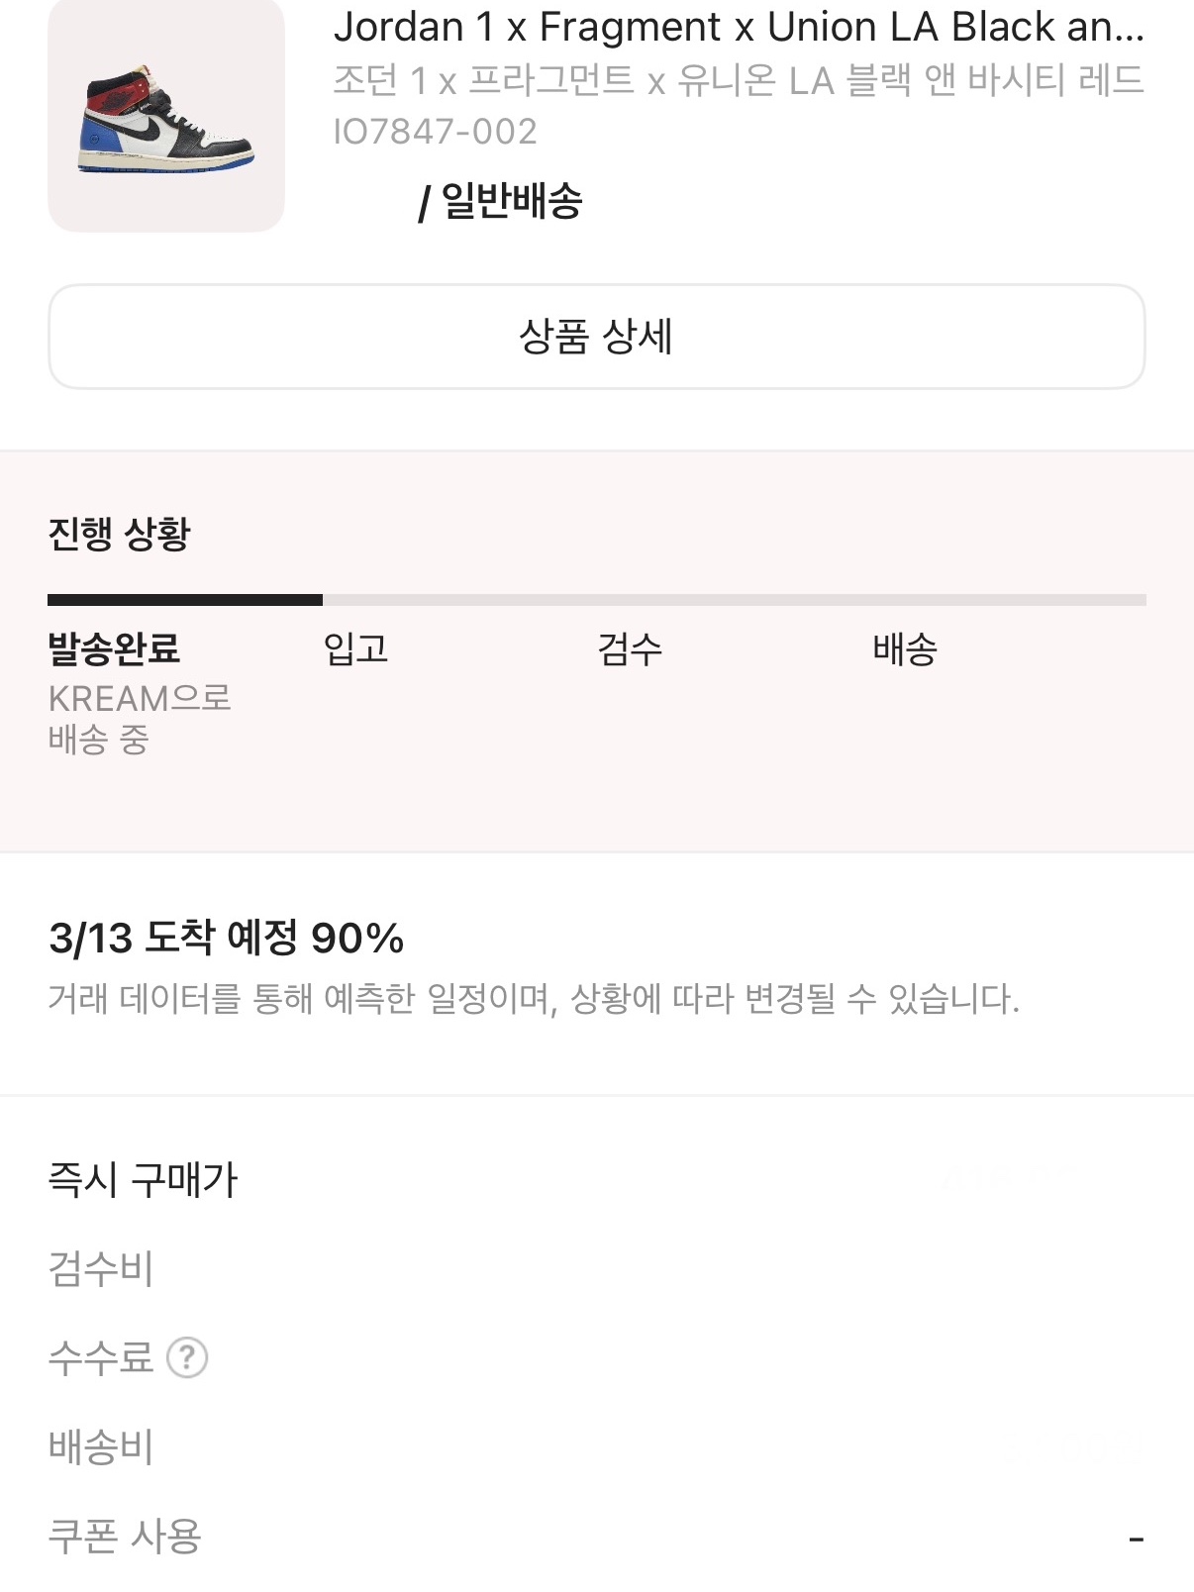
Task: Tap the Jordan 1 x Fragment product title
Action: point(738,27)
